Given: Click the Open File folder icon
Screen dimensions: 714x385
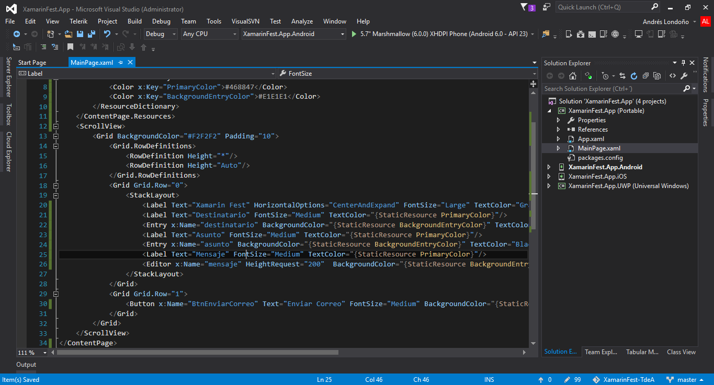Looking at the screenshot, I should click(69, 34).
